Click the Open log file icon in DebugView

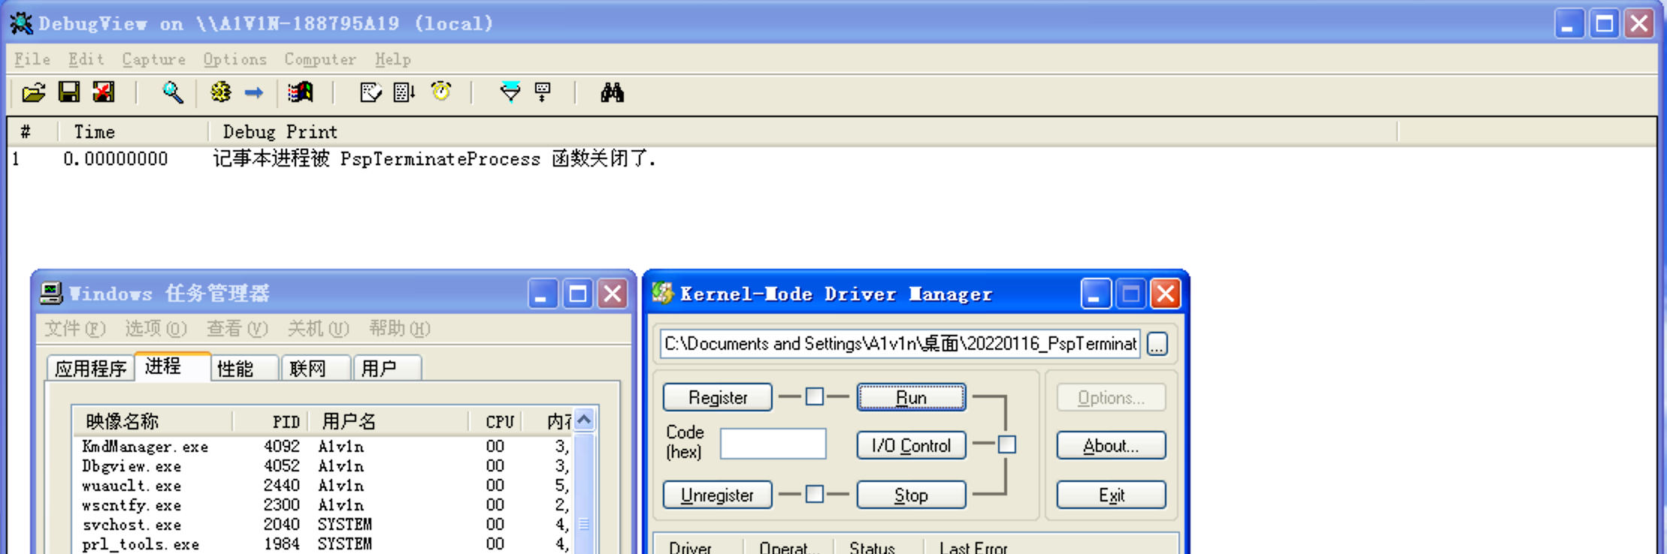(x=34, y=92)
